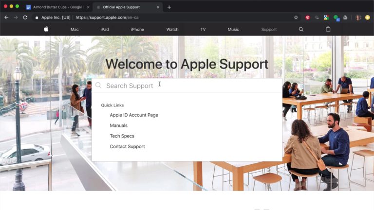This screenshot has height=210, width=374.
Task: Open the Chrome profile avatar
Action: tap(358, 17)
